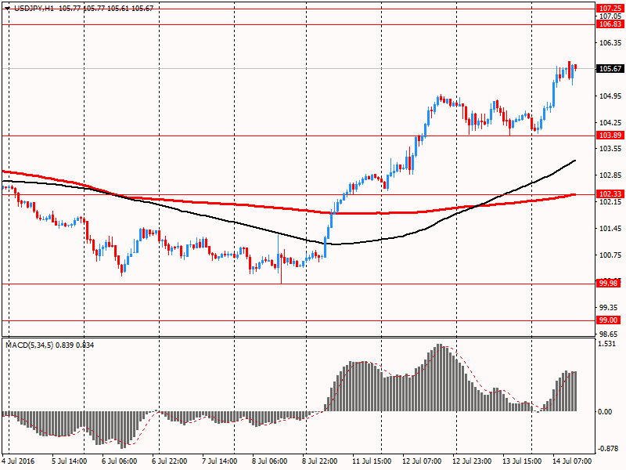Select the USDJPY,H1 chart title text
The height and width of the screenshot is (470, 626).
tap(34, 9)
